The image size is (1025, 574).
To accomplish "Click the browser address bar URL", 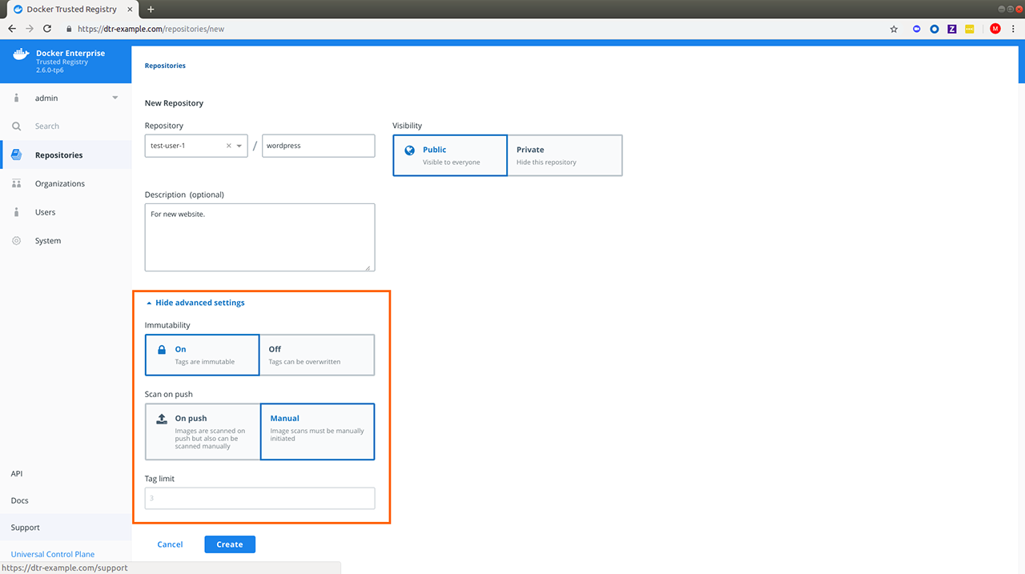I will [151, 29].
